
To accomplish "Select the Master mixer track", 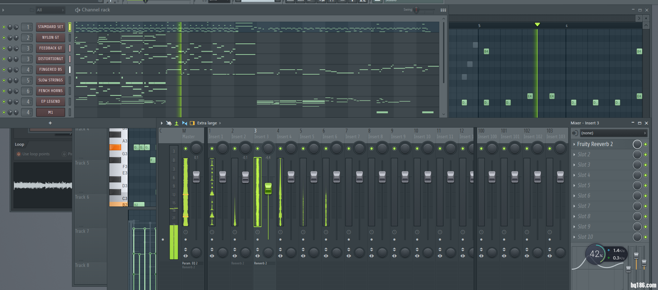I will (x=188, y=136).
